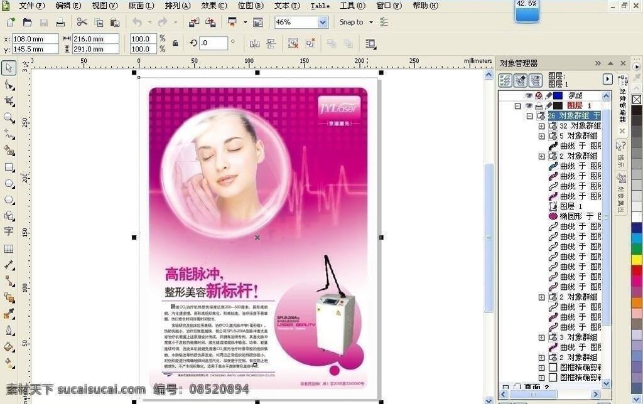Select the Table tool in the toolbox
The height and width of the screenshot is (404, 643).
pos(9,248)
